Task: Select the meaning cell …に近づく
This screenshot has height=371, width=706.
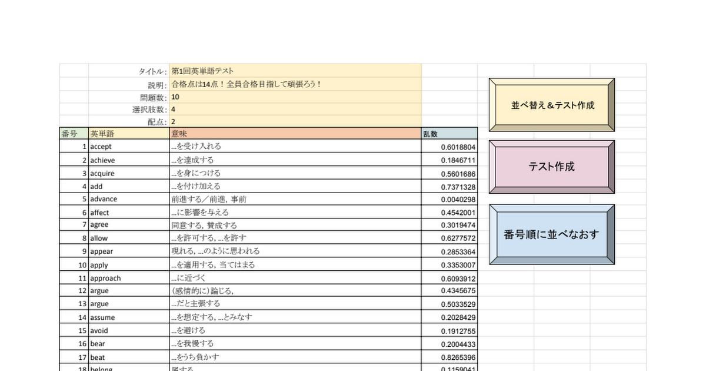Action: coord(295,277)
